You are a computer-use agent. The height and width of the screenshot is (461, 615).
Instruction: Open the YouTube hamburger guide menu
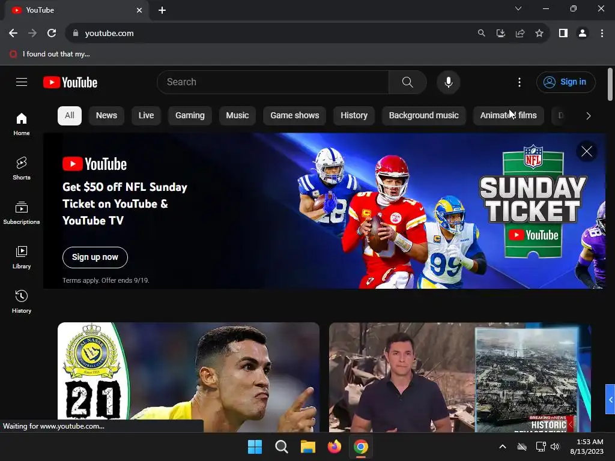pos(22,82)
